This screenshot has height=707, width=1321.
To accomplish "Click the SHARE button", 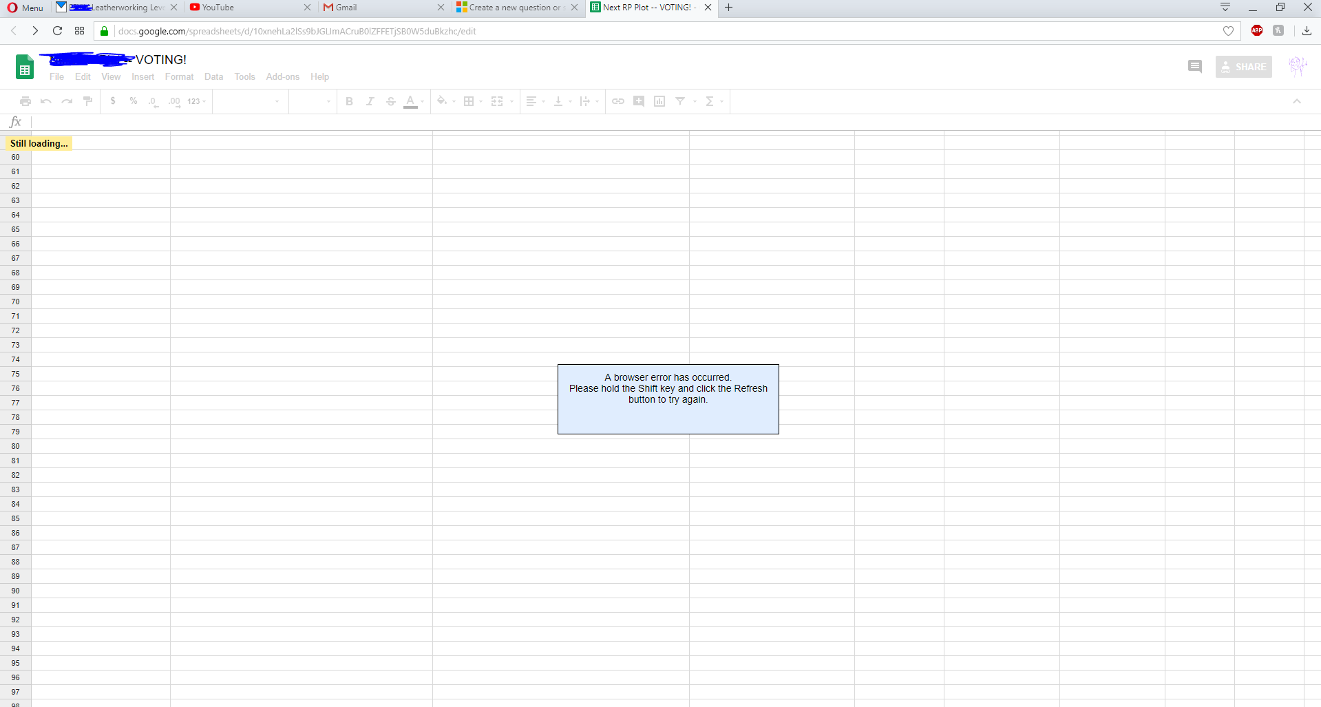I will tap(1244, 67).
